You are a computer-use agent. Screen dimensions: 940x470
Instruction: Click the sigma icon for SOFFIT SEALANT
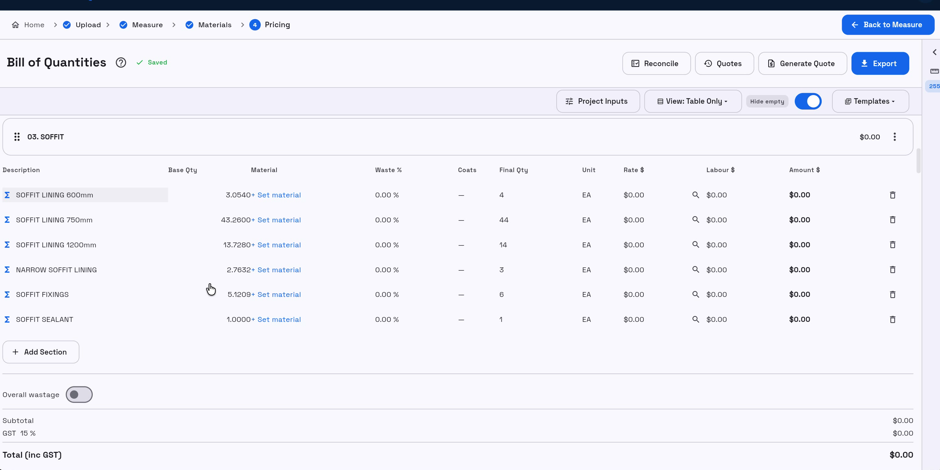[7, 320]
